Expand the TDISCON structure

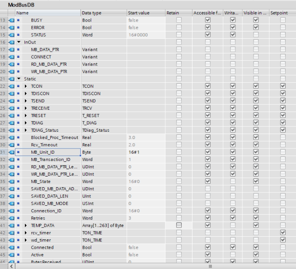(28, 93)
